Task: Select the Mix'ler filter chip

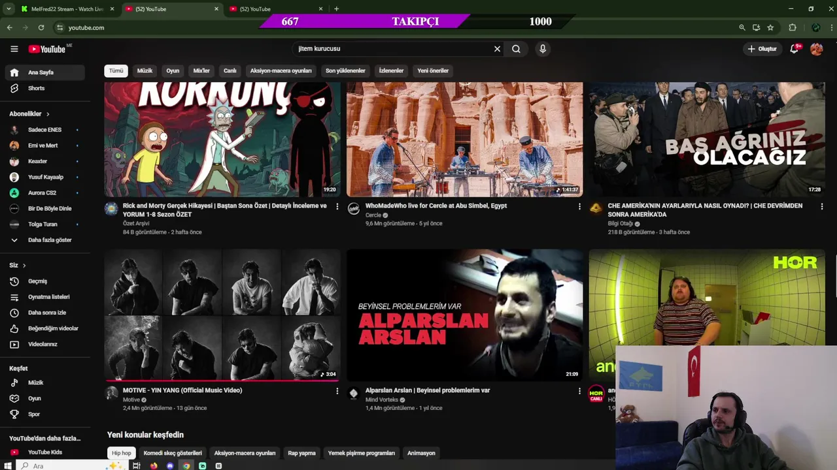Action: pyautogui.click(x=201, y=70)
